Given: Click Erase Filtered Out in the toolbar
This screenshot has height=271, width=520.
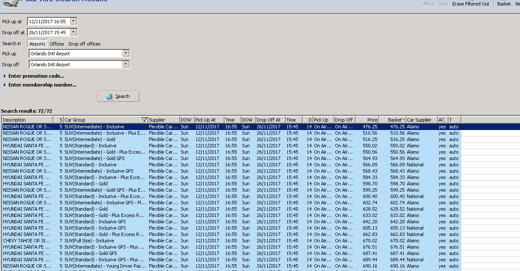Looking at the screenshot, I should [471, 4].
